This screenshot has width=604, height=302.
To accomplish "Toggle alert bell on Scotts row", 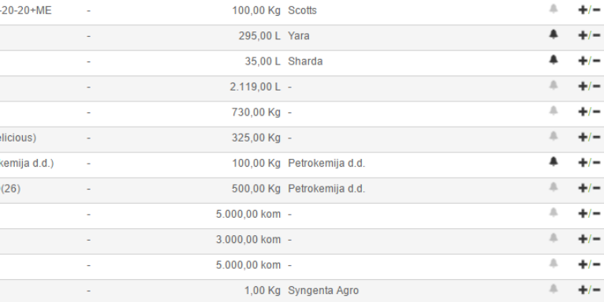I will tap(553, 9).
